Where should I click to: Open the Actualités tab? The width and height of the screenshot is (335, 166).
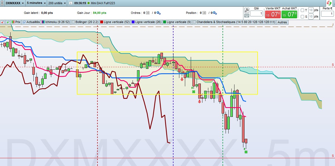31,22
